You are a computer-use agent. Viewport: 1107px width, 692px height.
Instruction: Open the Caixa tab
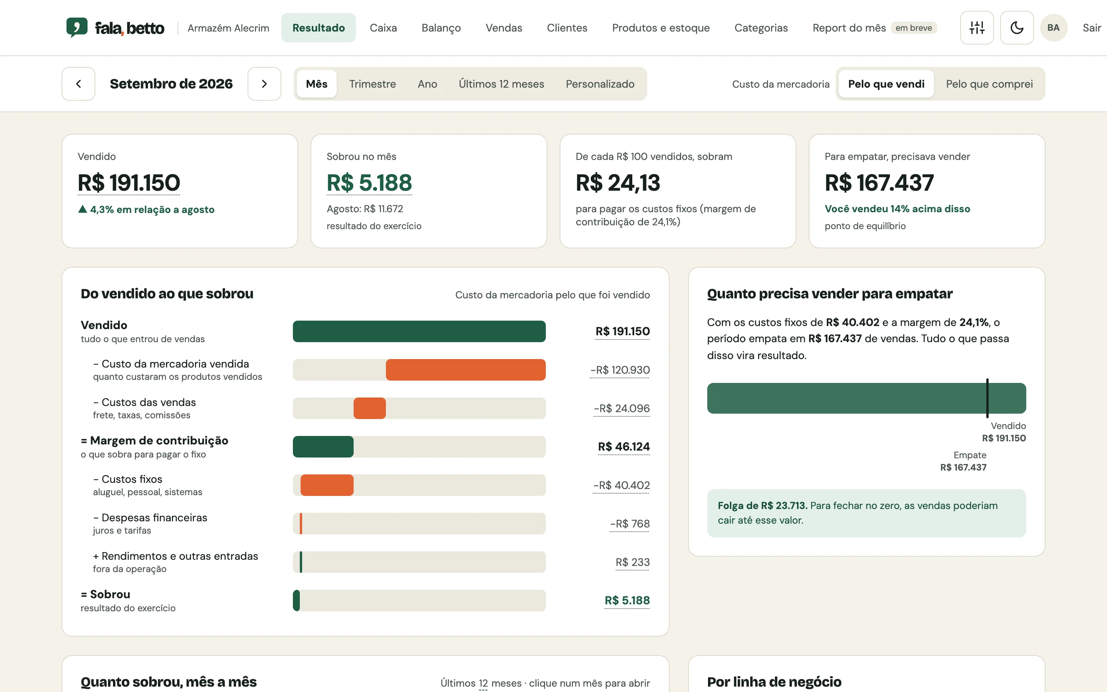[383, 27]
